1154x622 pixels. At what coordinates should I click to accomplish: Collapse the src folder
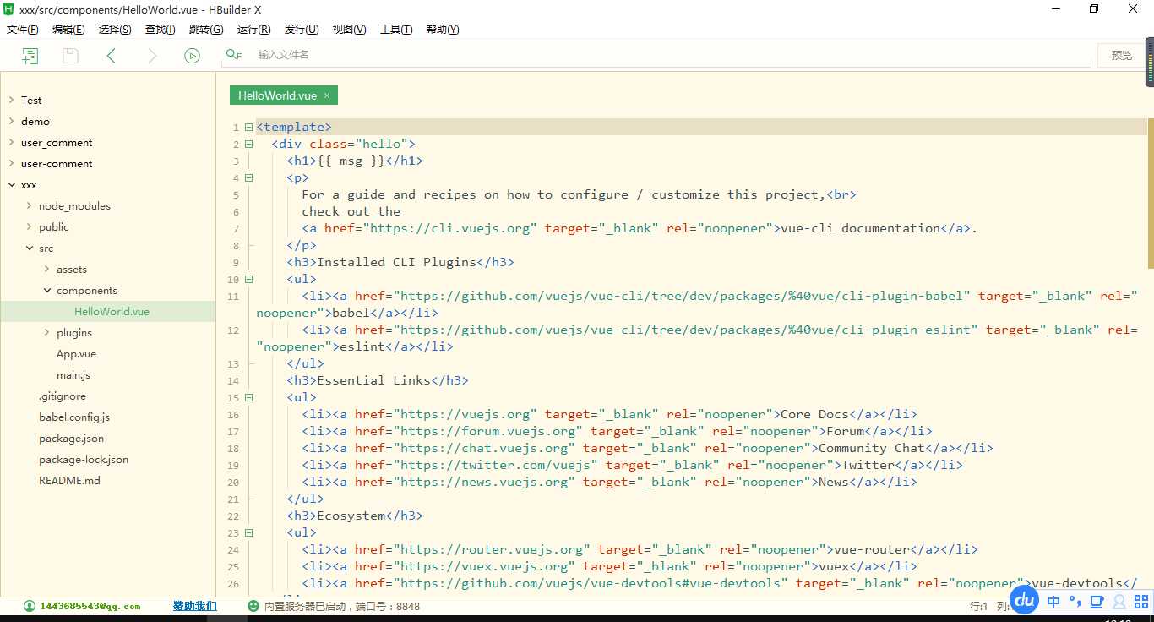[29, 248]
